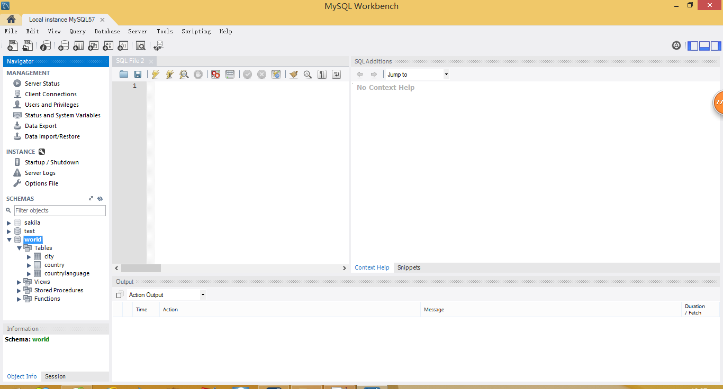Click the home tab icon
Image resolution: width=723 pixels, height=389 pixels.
[11, 20]
